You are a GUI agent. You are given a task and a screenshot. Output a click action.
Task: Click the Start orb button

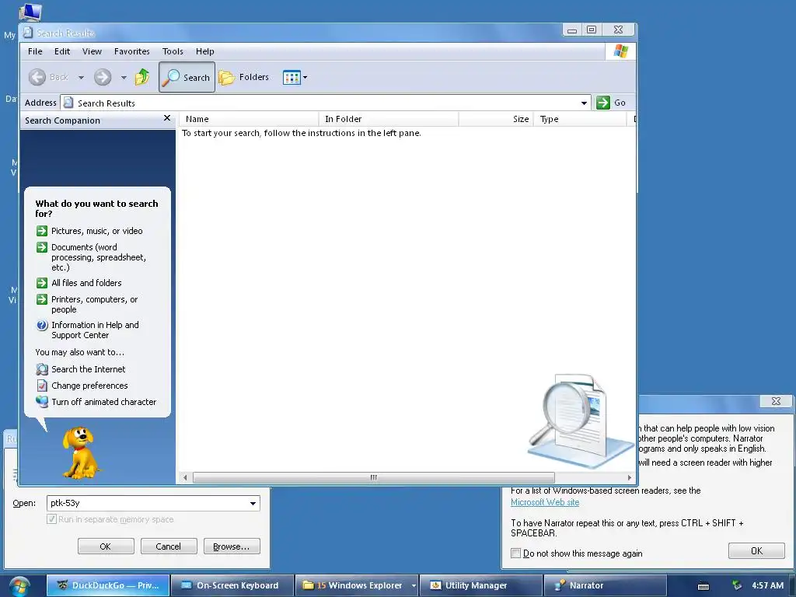tap(19, 586)
